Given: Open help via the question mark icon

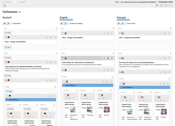Looking at the screenshot, I should tap(171, 5).
